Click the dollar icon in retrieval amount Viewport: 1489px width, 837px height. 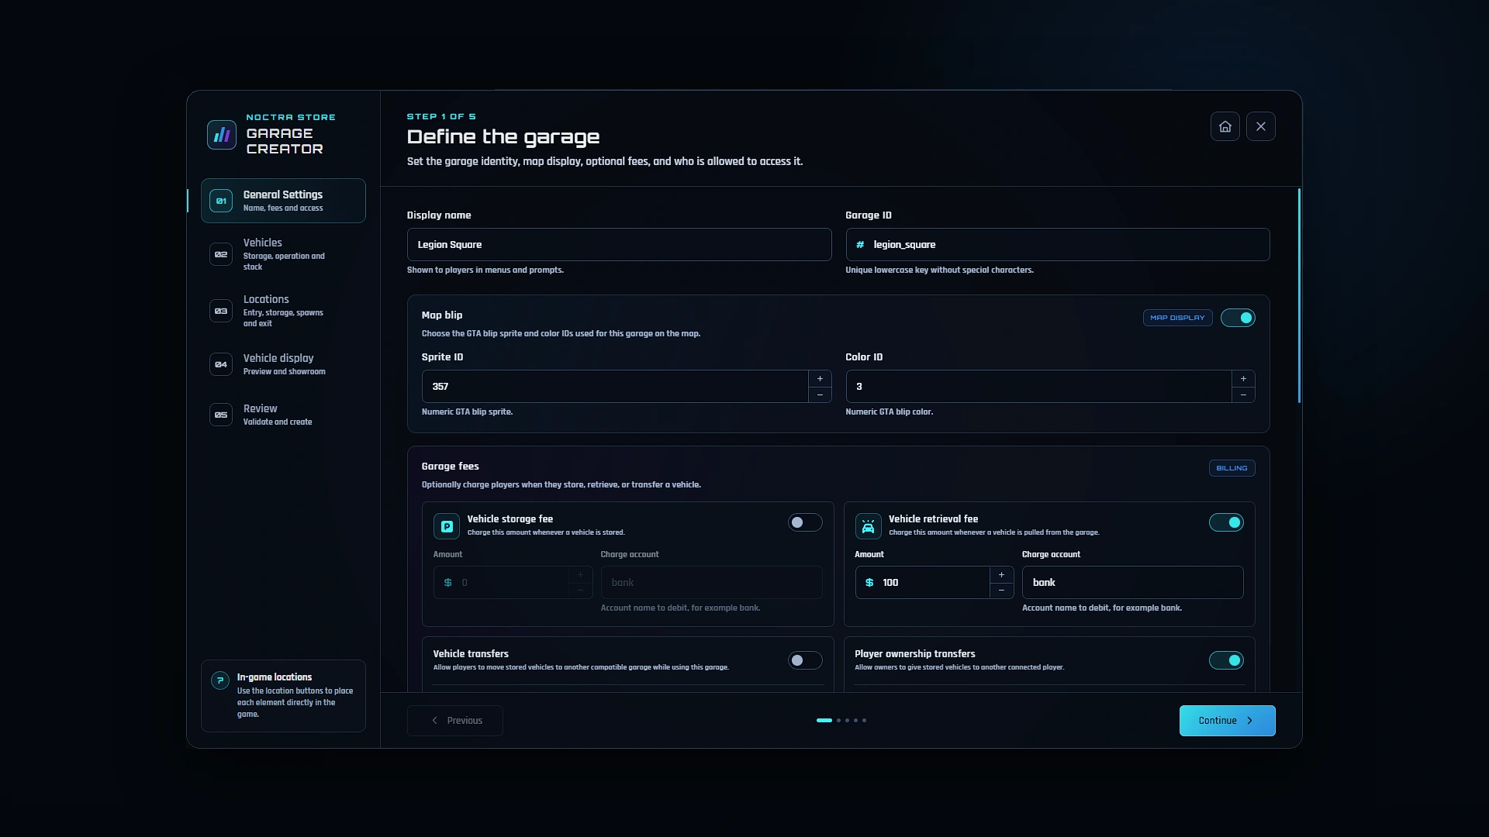[x=869, y=583]
